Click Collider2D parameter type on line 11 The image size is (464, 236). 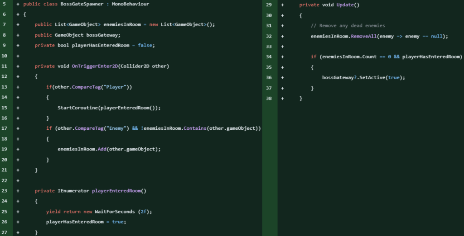tap(135, 66)
